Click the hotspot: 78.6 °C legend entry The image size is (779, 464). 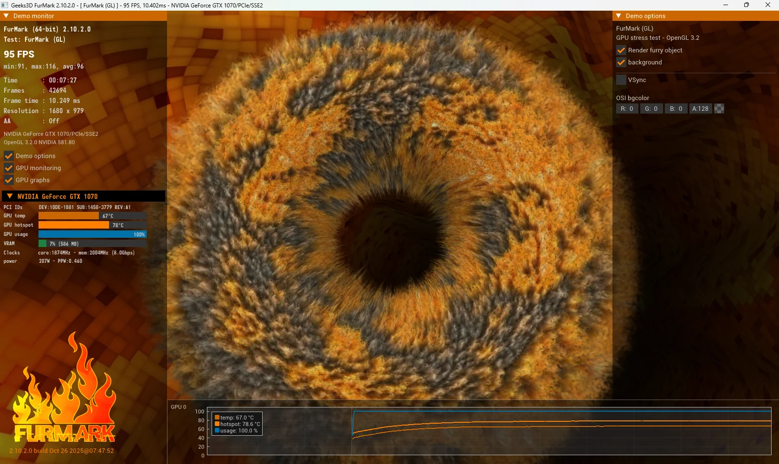pyautogui.click(x=238, y=424)
